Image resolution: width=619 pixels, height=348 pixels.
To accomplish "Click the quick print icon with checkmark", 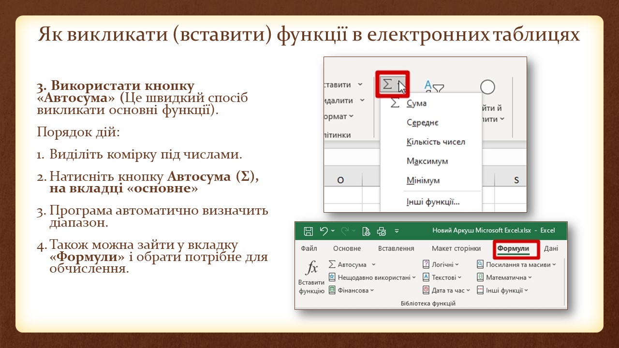I will [382, 231].
